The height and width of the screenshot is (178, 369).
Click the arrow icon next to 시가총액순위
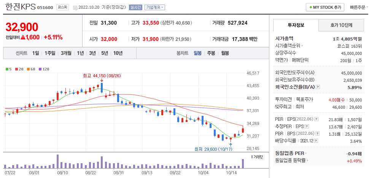302,46
